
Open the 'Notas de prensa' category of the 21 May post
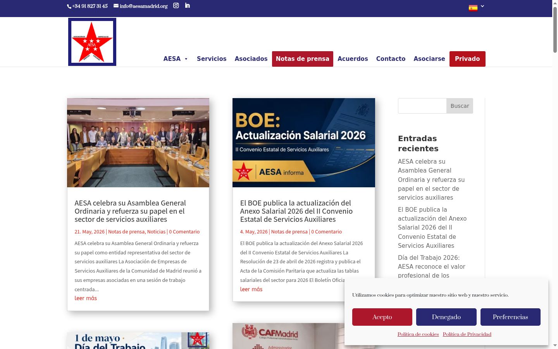point(126,232)
